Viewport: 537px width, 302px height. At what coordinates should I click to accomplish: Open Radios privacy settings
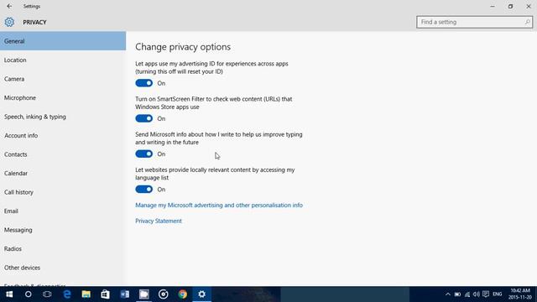pyautogui.click(x=63, y=248)
